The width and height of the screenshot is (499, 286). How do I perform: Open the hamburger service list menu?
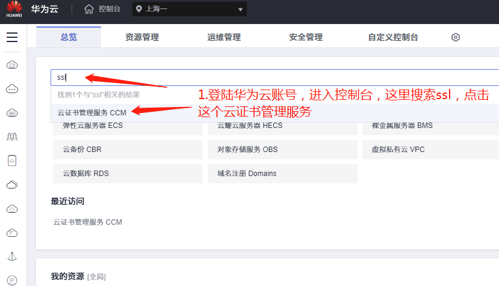click(12, 37)
